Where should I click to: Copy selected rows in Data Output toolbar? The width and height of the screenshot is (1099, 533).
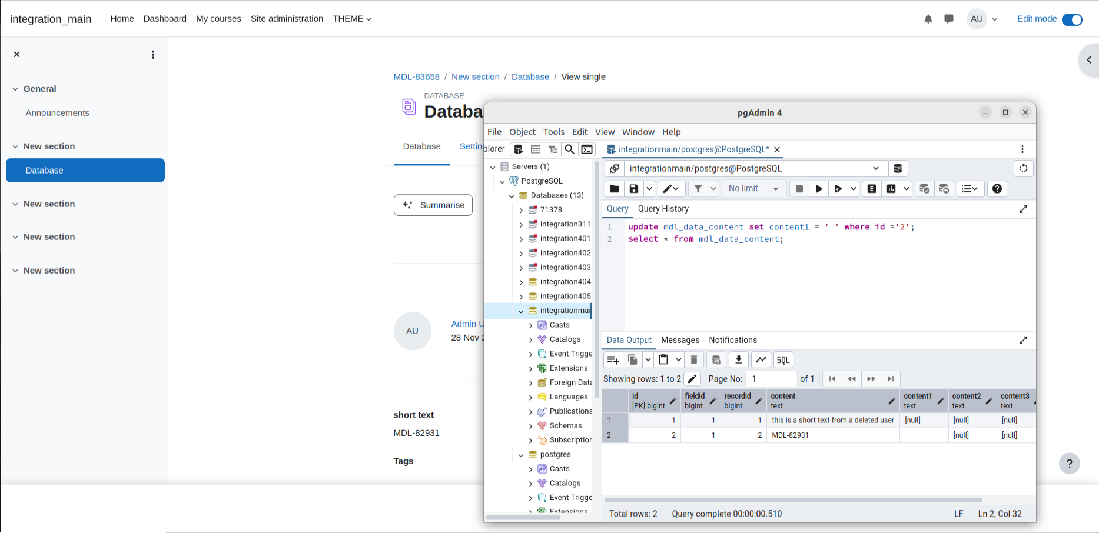[633, 360]
